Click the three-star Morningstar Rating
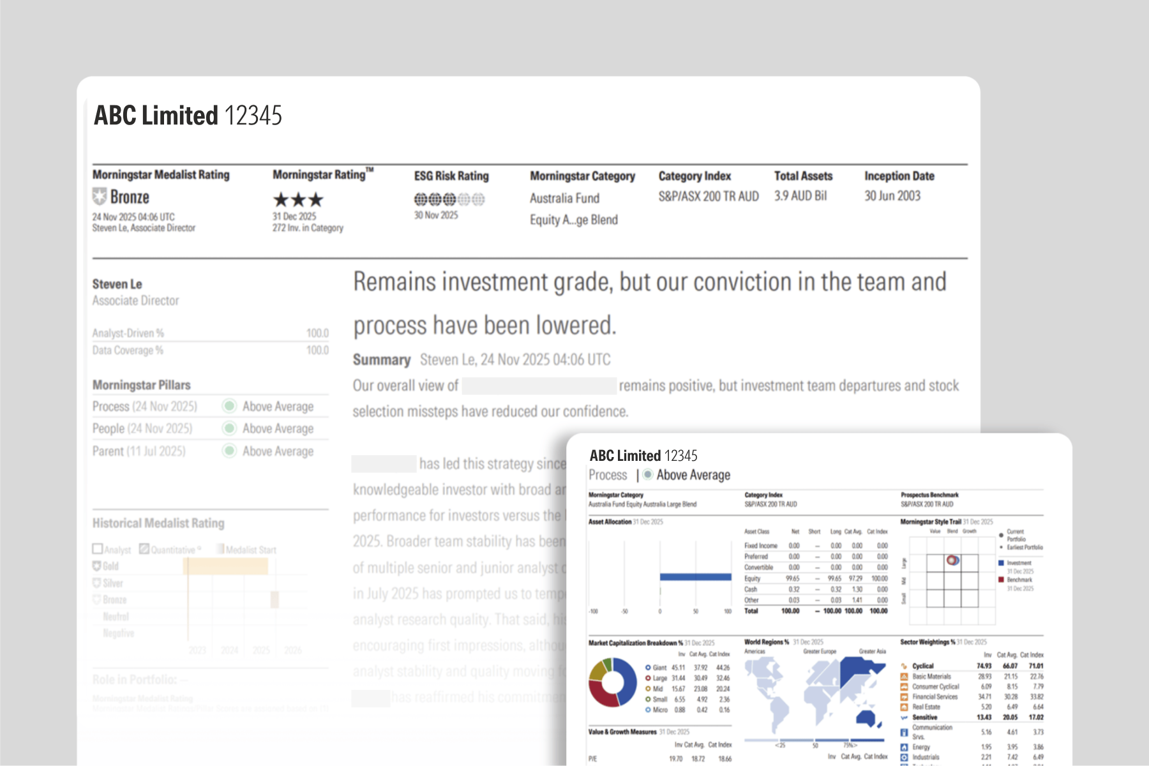Screen dimensions: 1149x766 (x=298, y=200)
